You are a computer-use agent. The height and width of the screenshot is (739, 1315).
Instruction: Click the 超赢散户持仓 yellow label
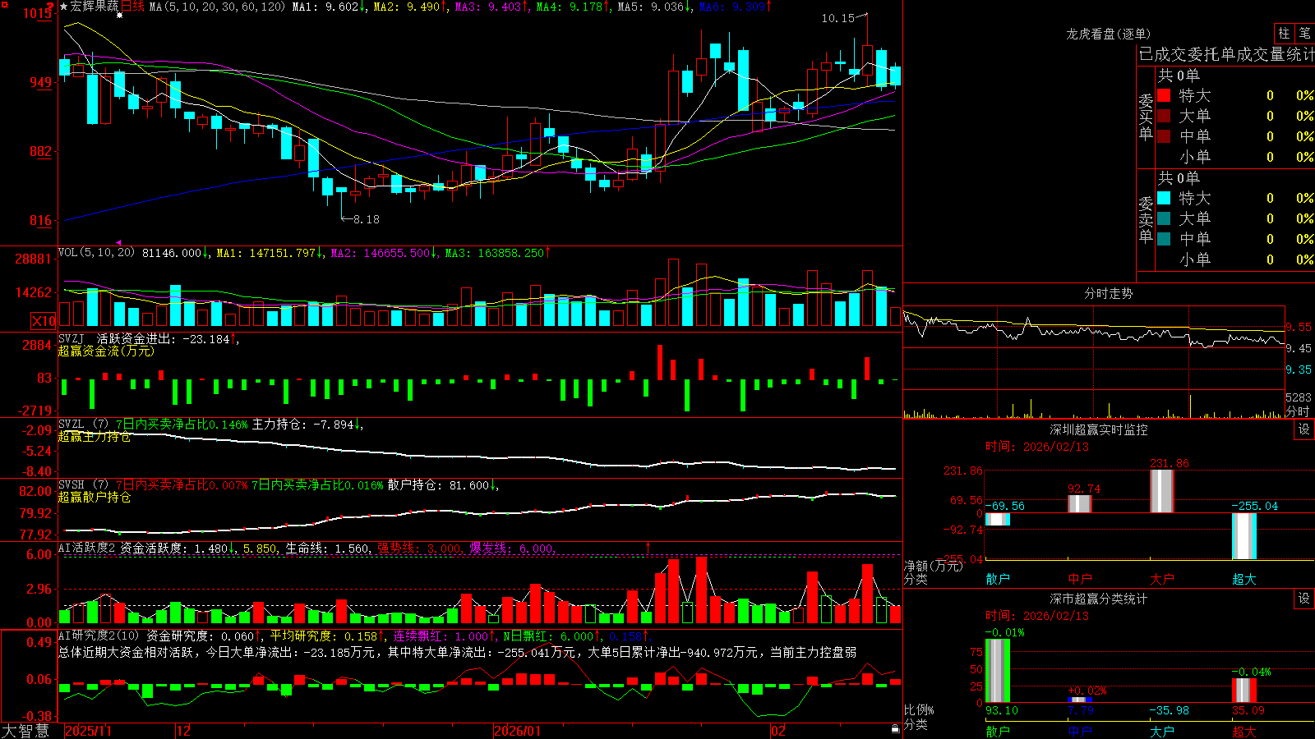[95, 498]
